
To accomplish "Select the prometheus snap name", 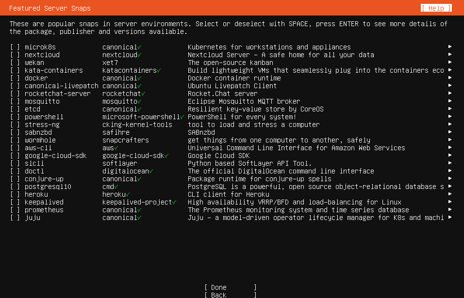I will [44, 210].
